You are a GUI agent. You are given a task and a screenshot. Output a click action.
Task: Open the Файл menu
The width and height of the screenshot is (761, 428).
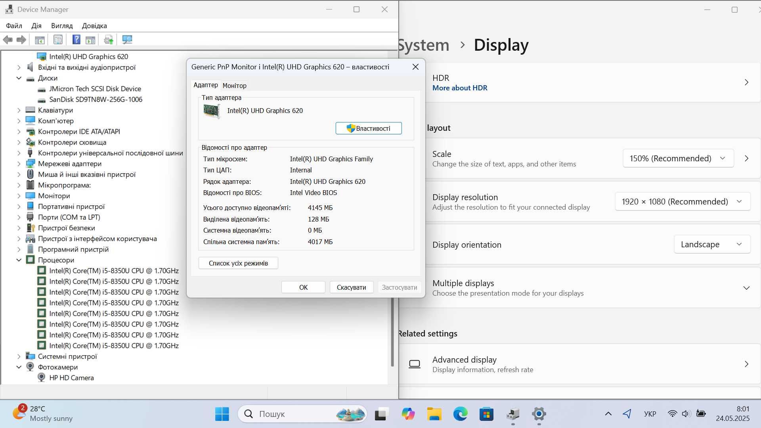(14, 26)
